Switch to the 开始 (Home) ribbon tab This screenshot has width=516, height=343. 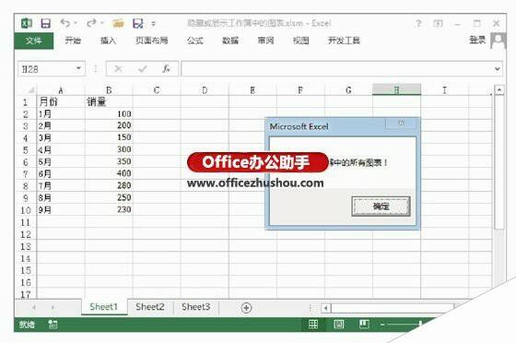coord(73,41)
